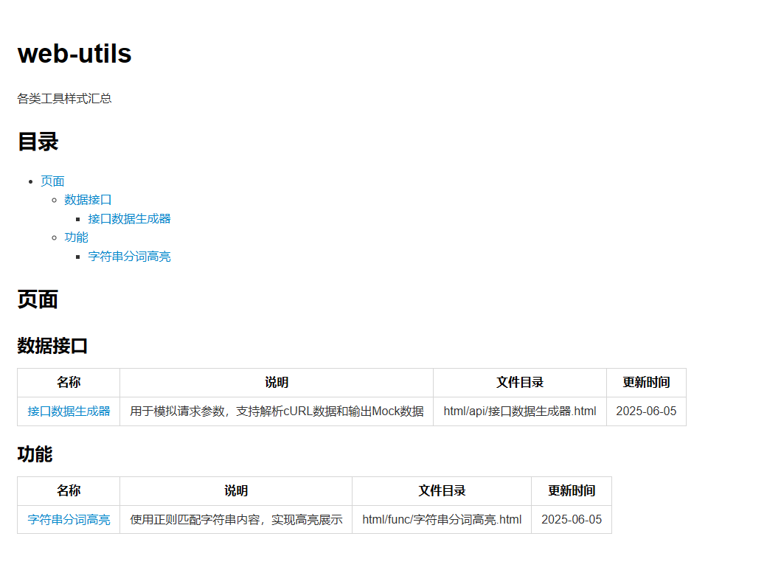Open 接口数据生成器 link in the 数据接口 table

click(69, 411)
